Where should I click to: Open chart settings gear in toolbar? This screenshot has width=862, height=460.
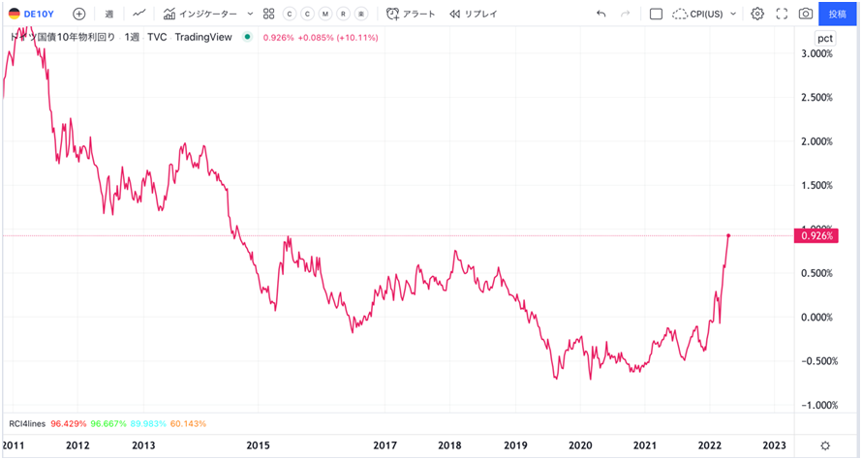click(757, 14)
